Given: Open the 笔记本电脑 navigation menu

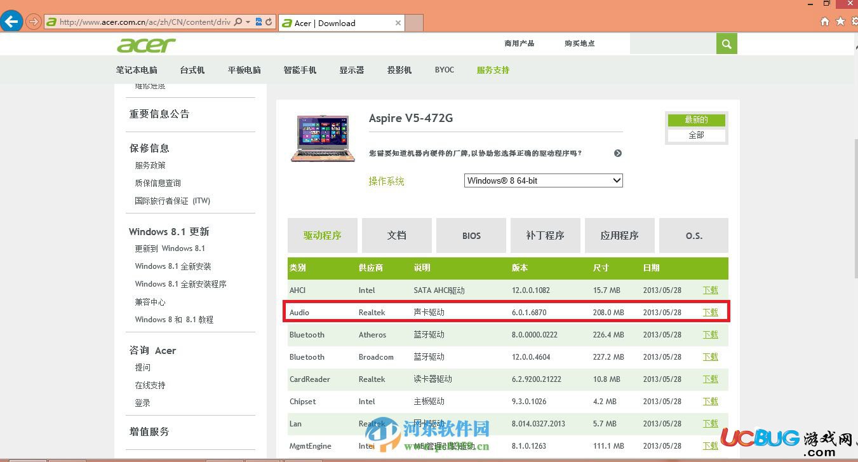Looking at the screenshot, I should 137,70.
